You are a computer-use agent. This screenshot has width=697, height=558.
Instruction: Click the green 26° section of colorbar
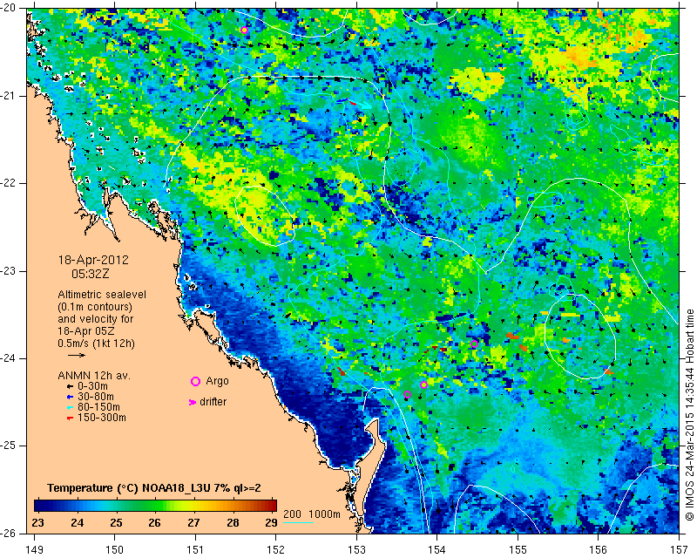click(155, 505)
